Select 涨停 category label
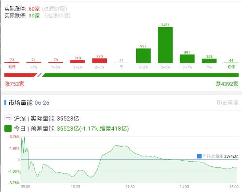242x192 pixels. pos(12,67)
